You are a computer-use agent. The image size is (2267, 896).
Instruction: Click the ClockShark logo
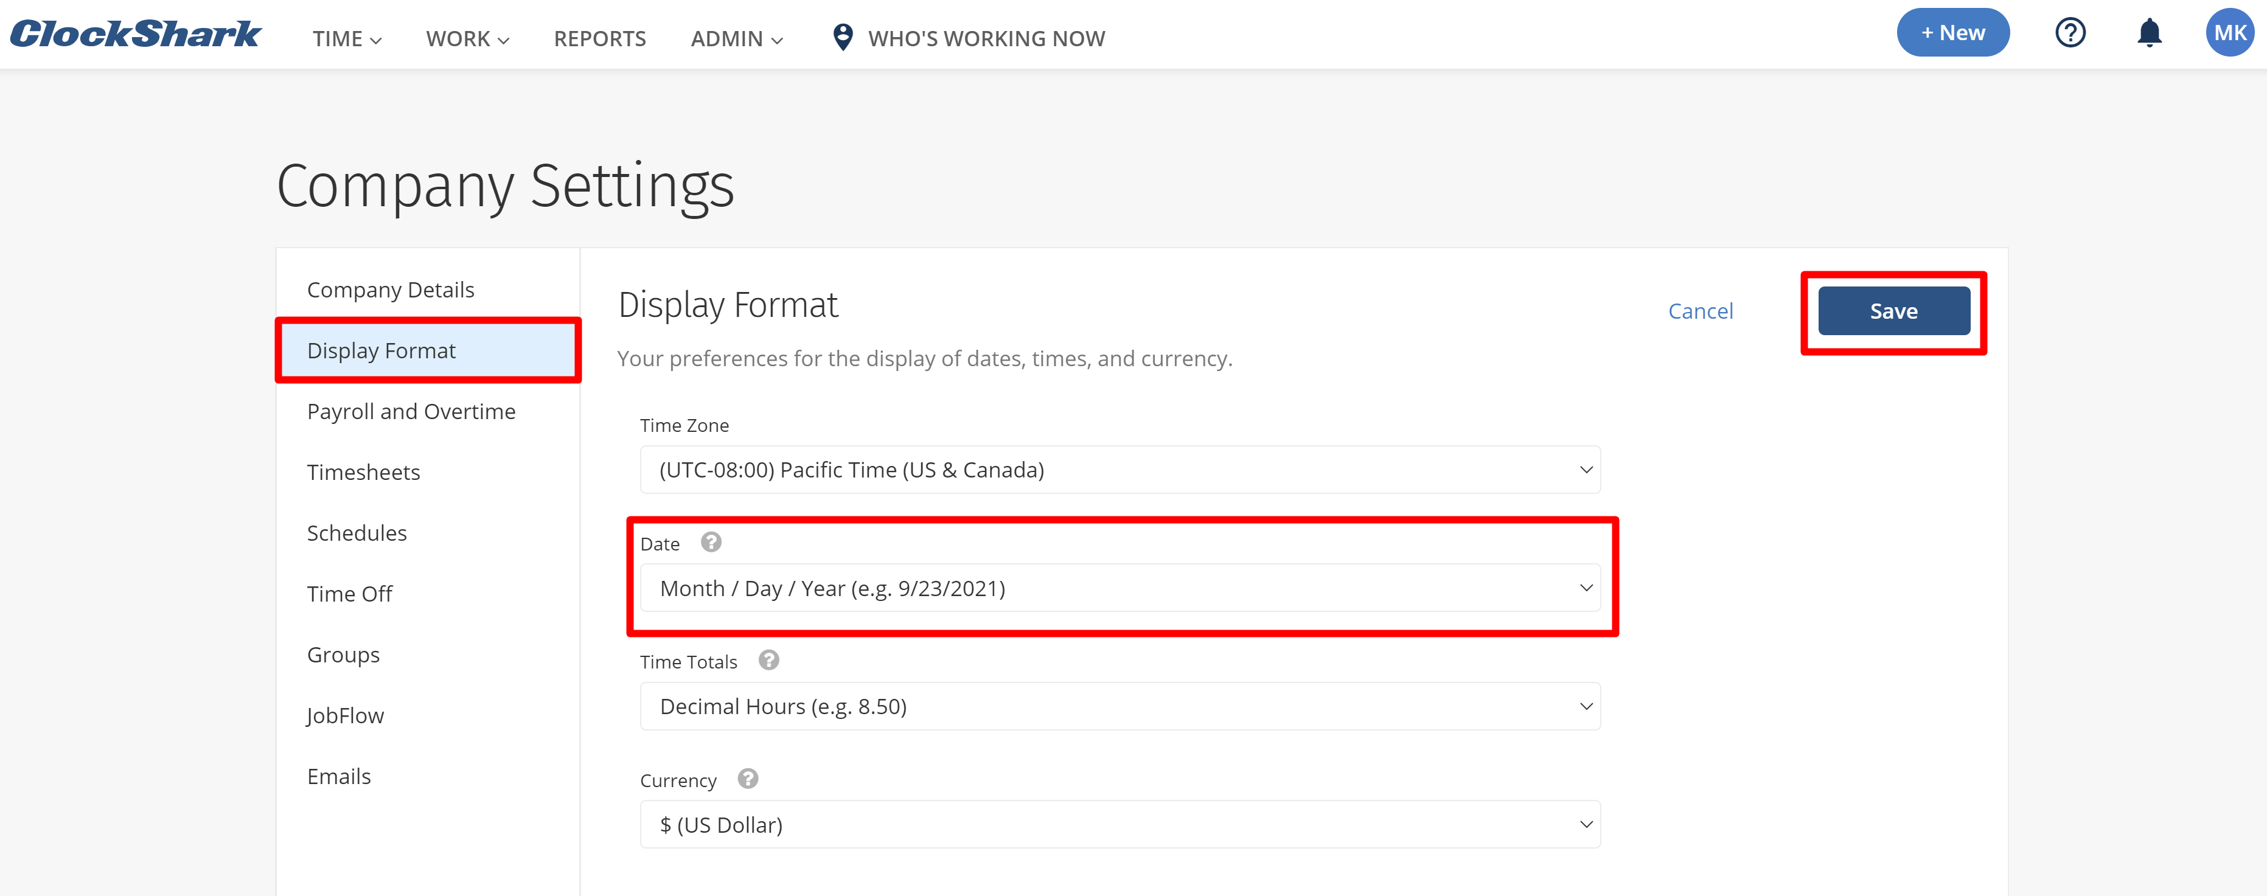pyautogui.click(x=134, y=33)
